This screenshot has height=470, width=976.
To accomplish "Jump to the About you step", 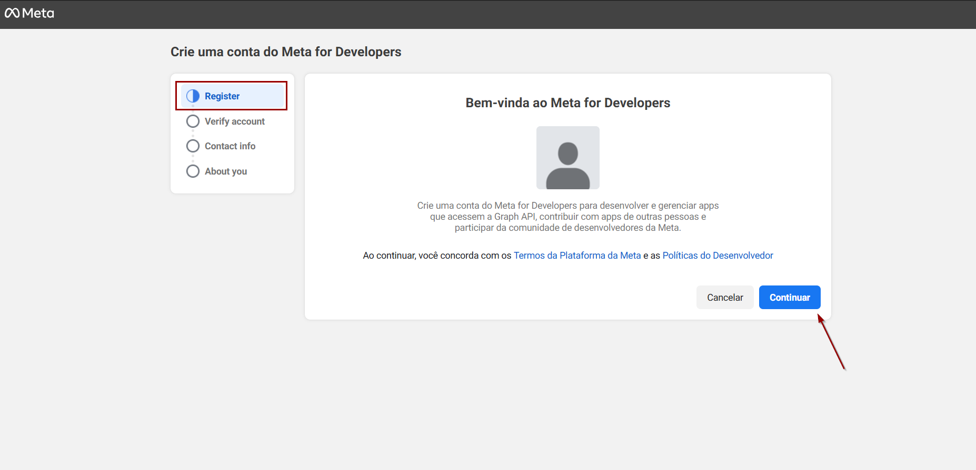I will [x=226, y=171].
